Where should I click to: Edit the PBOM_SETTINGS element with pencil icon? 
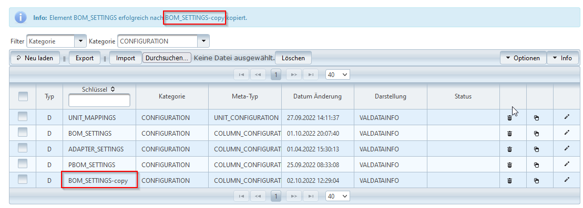567,164
